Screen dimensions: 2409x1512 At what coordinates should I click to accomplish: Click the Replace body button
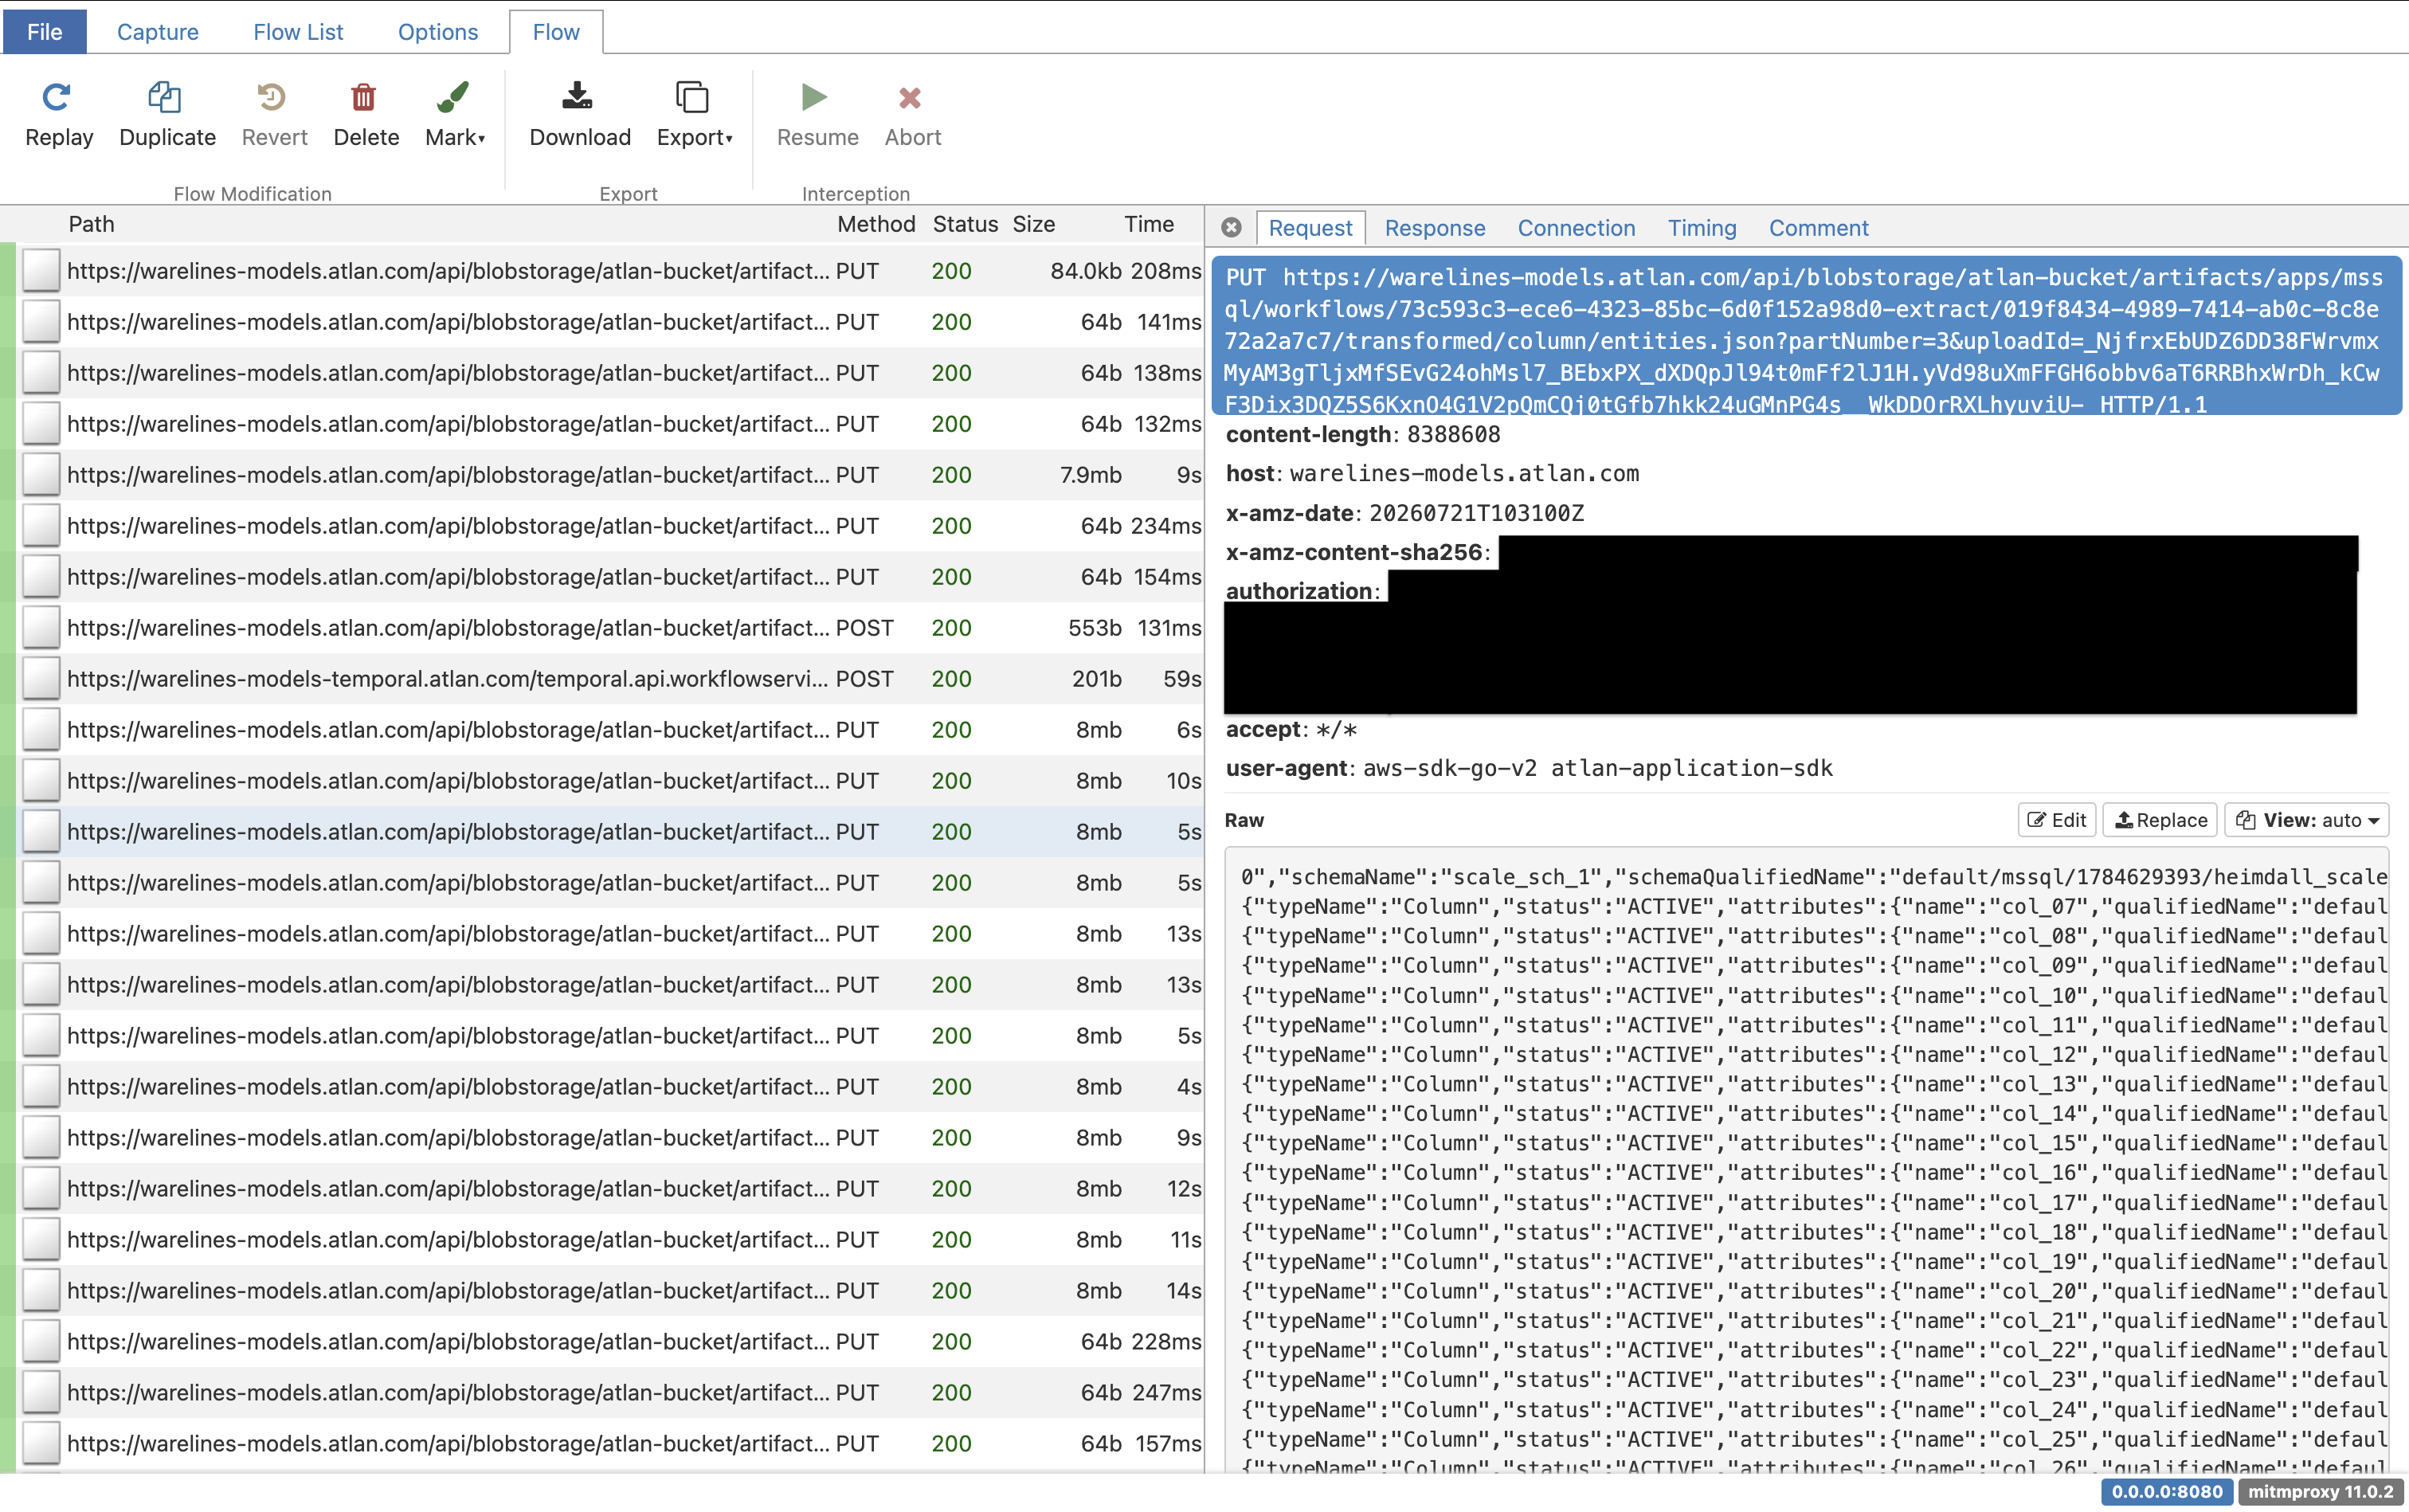click(x=2160, y=820)
